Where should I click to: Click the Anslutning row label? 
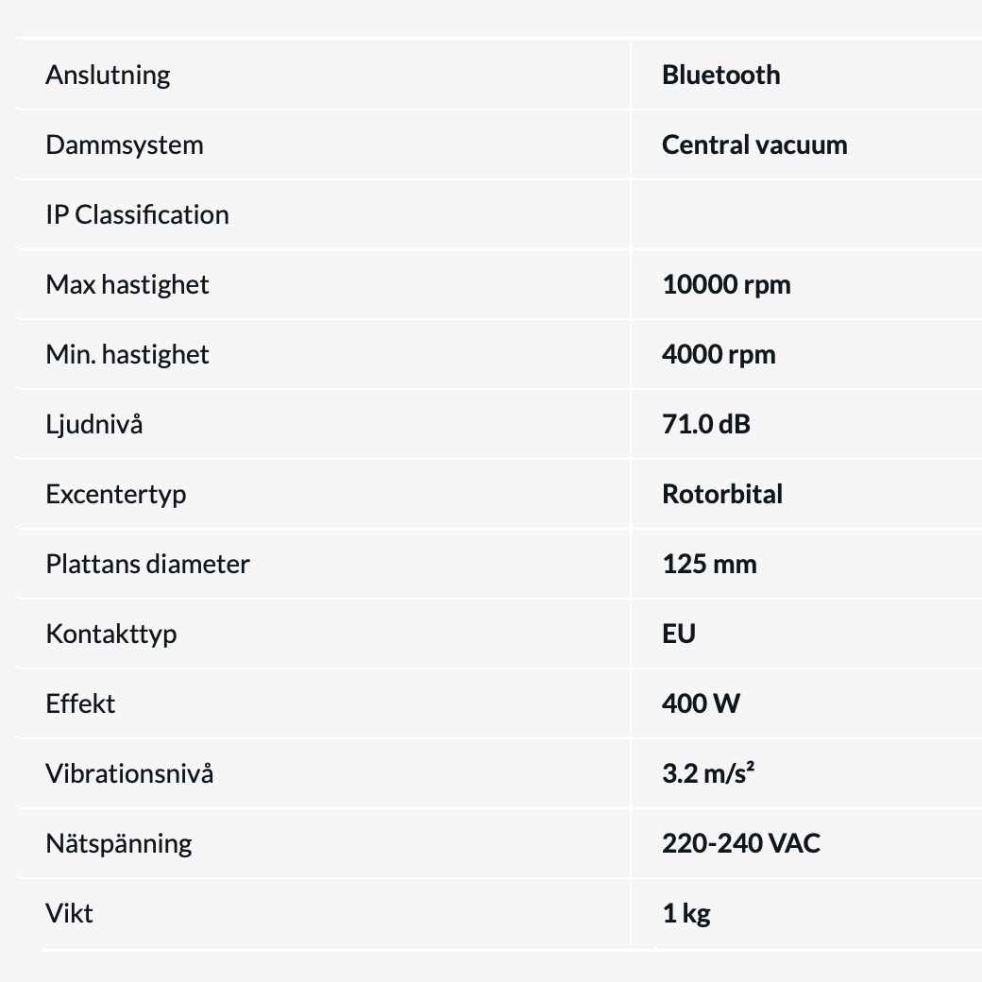click(108, 76)
